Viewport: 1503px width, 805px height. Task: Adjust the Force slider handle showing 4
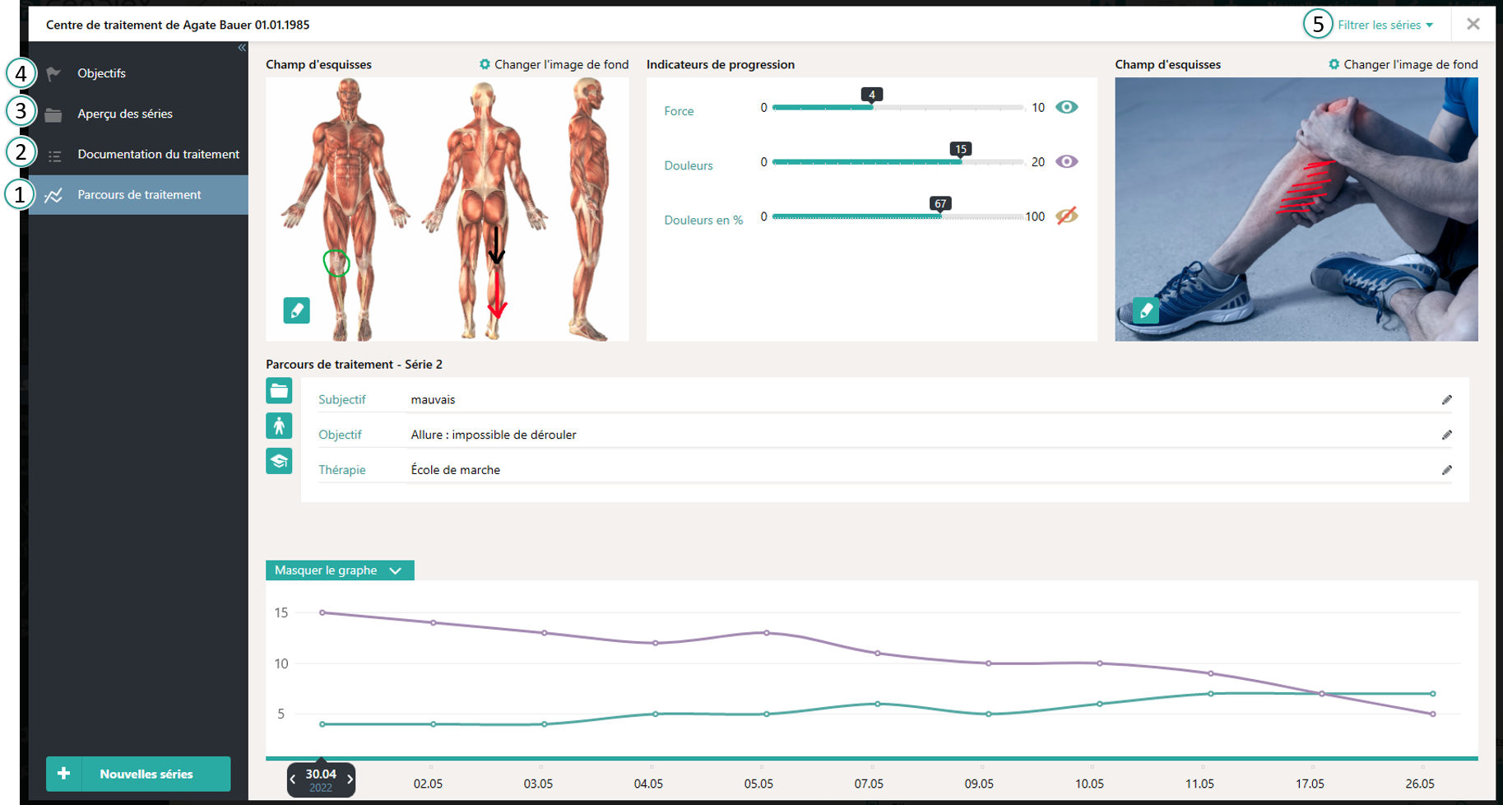[x=873, y=106]
